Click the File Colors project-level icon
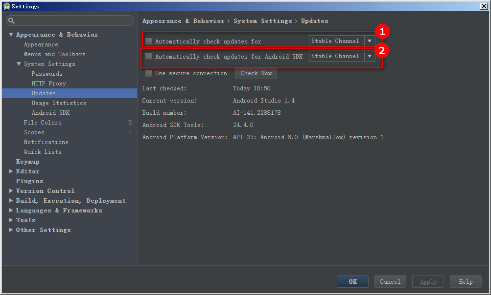Screen dimensions: 491x295 [130, 123]
